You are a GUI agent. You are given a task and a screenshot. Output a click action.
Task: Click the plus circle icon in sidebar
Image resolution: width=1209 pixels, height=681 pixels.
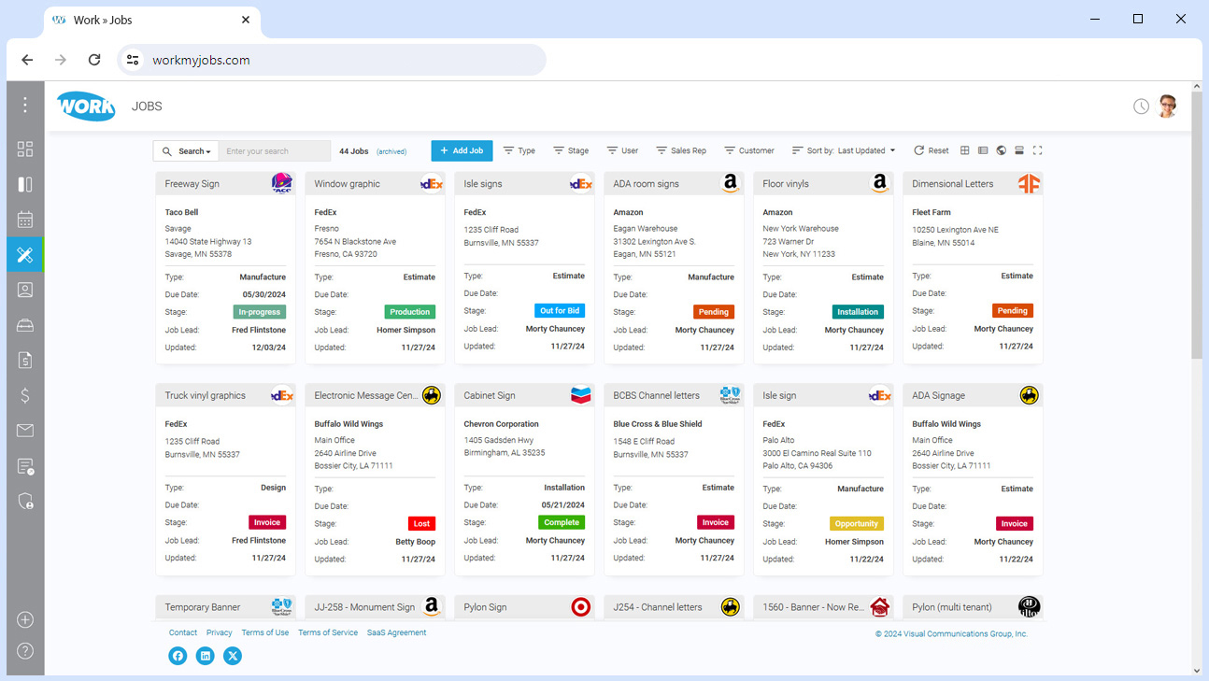pyautogui.click(x=25, y=620)
